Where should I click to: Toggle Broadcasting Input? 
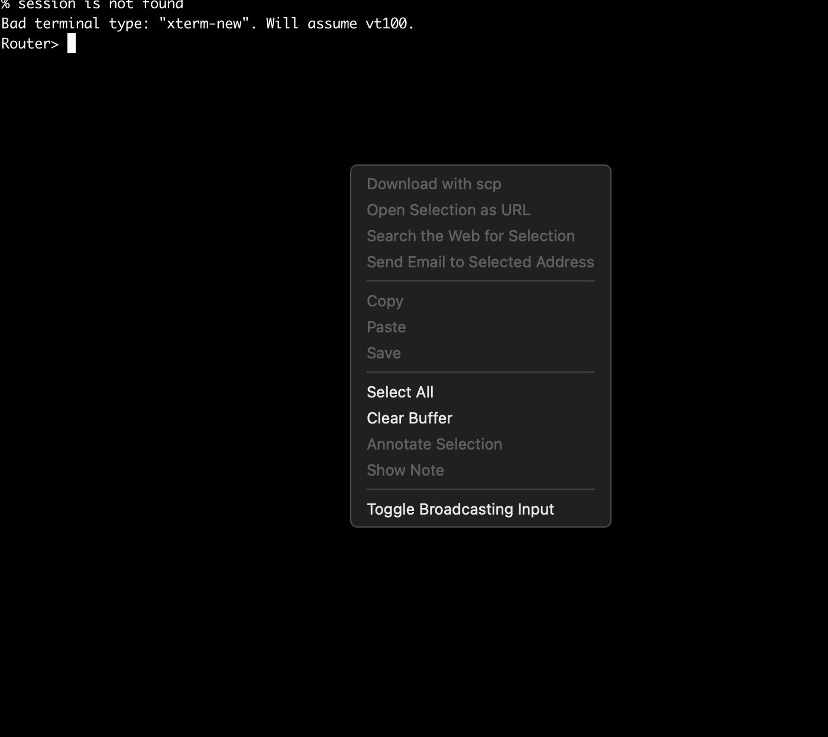coord(460,509)
